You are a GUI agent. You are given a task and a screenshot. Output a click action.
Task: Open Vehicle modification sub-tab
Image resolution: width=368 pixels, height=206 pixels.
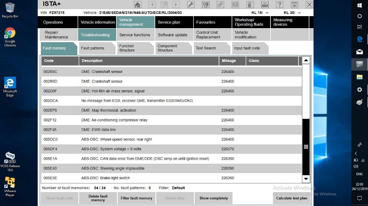coord(251,35)
